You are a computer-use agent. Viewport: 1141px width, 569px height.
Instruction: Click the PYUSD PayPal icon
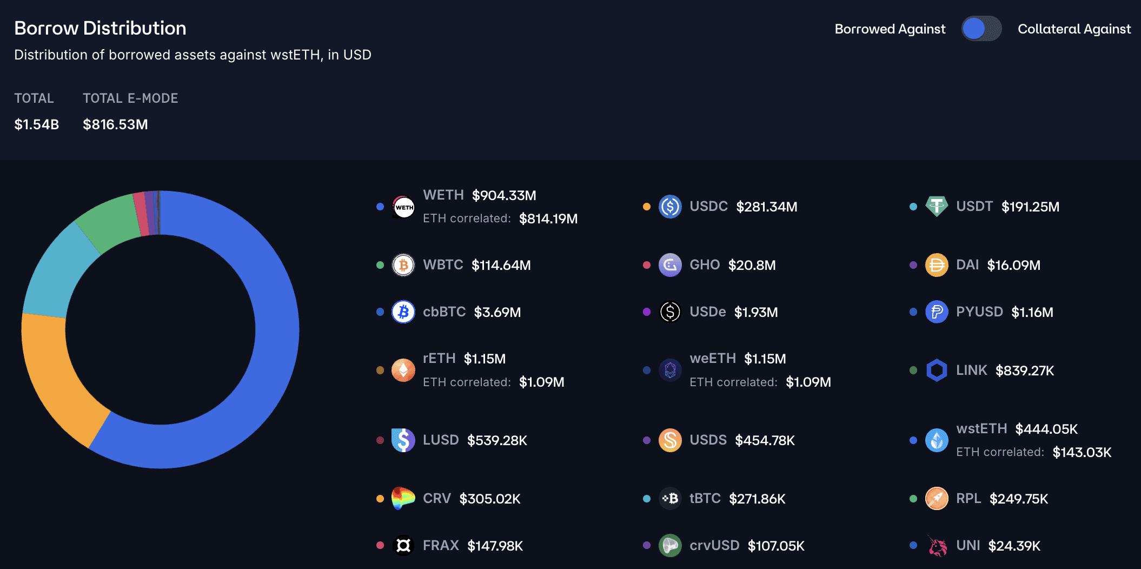click(x=937, y=312)
